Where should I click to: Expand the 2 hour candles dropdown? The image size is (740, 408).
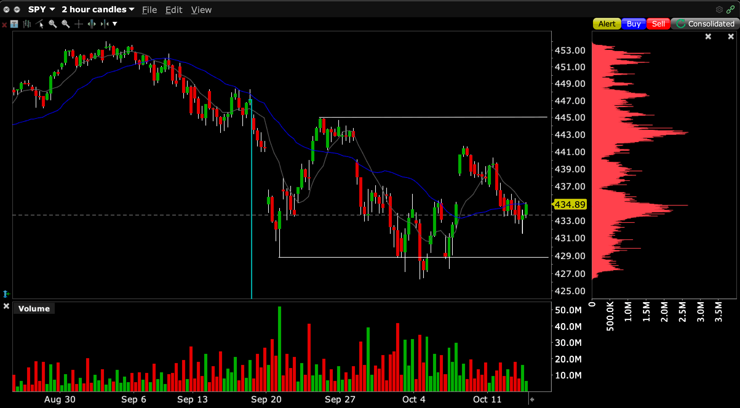click(x=98, y=10)
